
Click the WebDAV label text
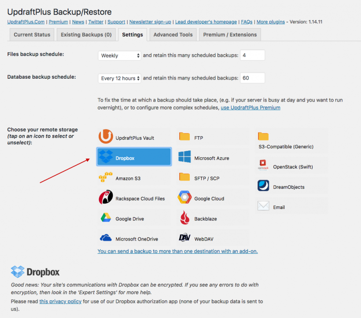point(204,239)
